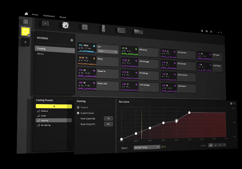Image resolution: width=242 pixels, height=169 pixels.
Task: Click the lightning icon on 12V Voltage tile
Action: pos(136,61)
